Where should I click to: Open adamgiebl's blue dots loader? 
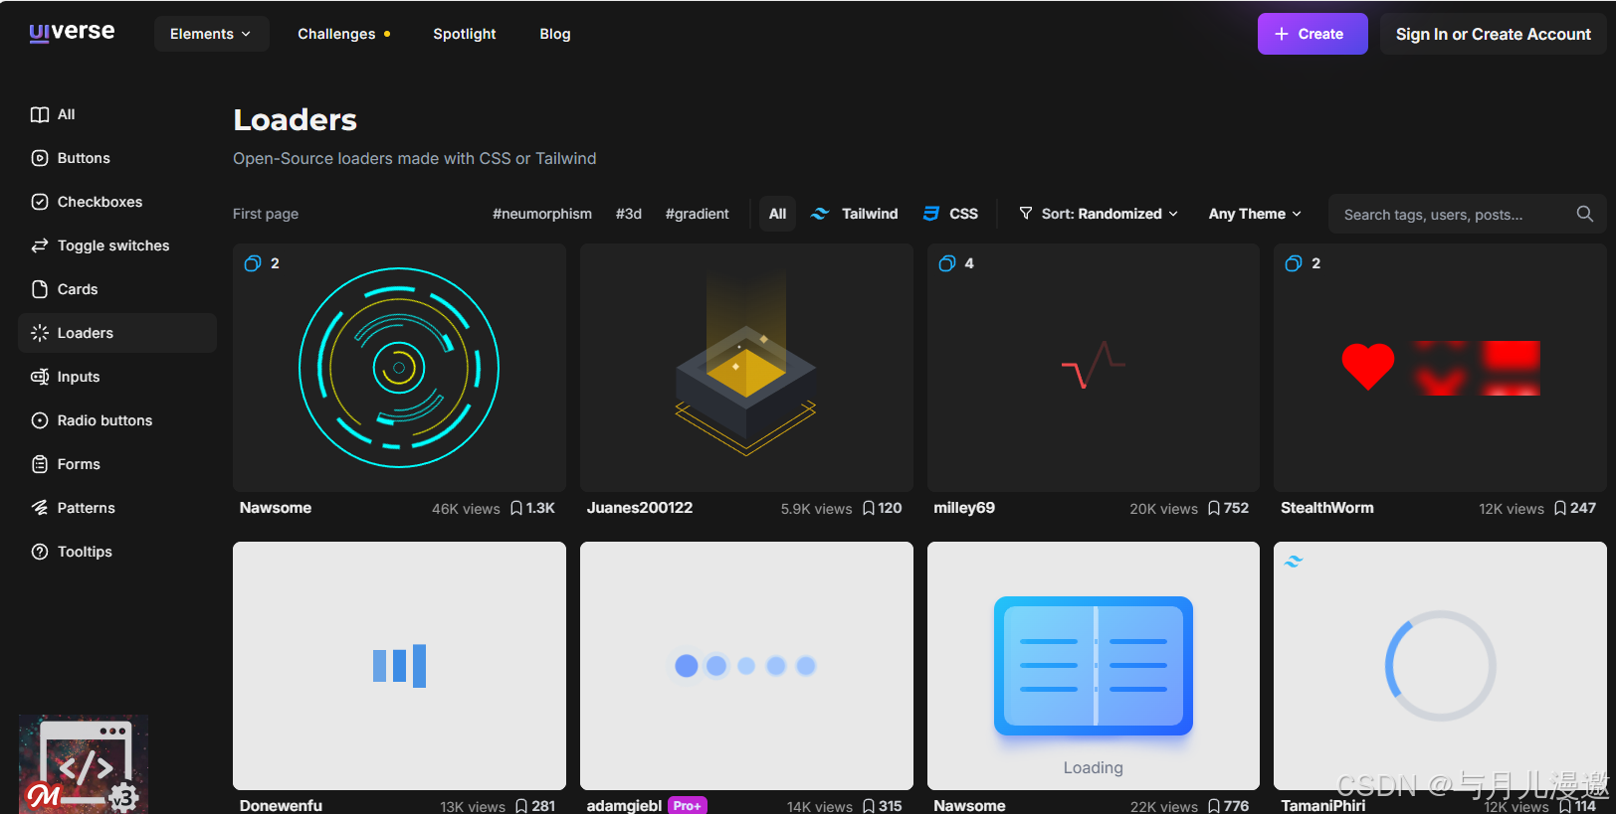point(746,666)
